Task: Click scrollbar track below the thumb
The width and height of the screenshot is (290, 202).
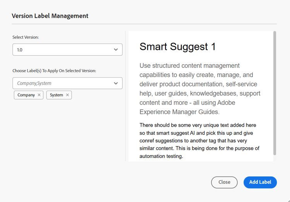Action: point(275,158)
